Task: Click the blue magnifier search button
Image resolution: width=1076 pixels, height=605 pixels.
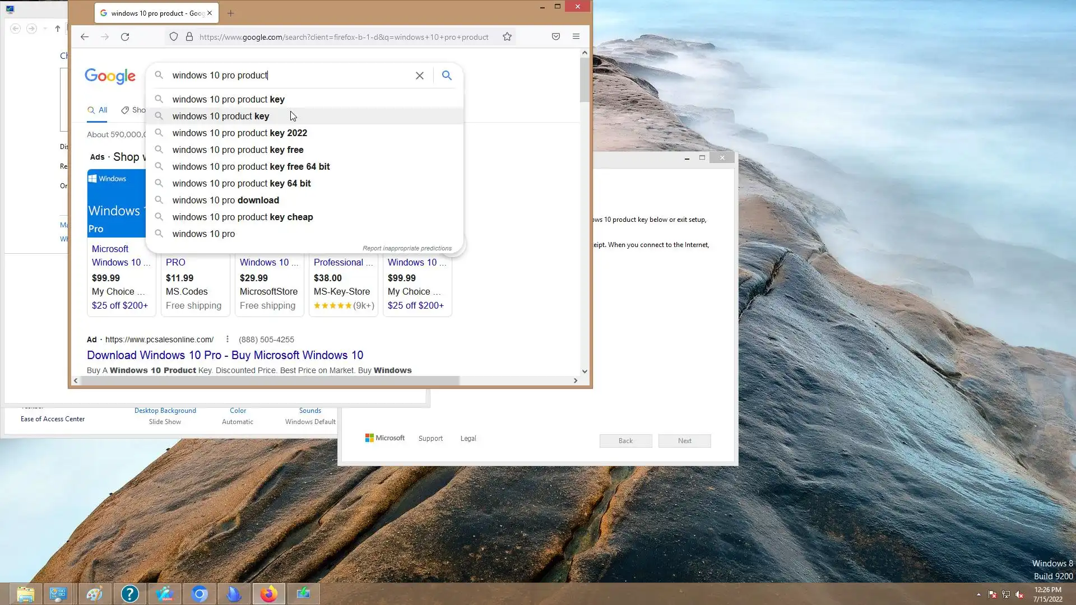Action: pos(447,76)
